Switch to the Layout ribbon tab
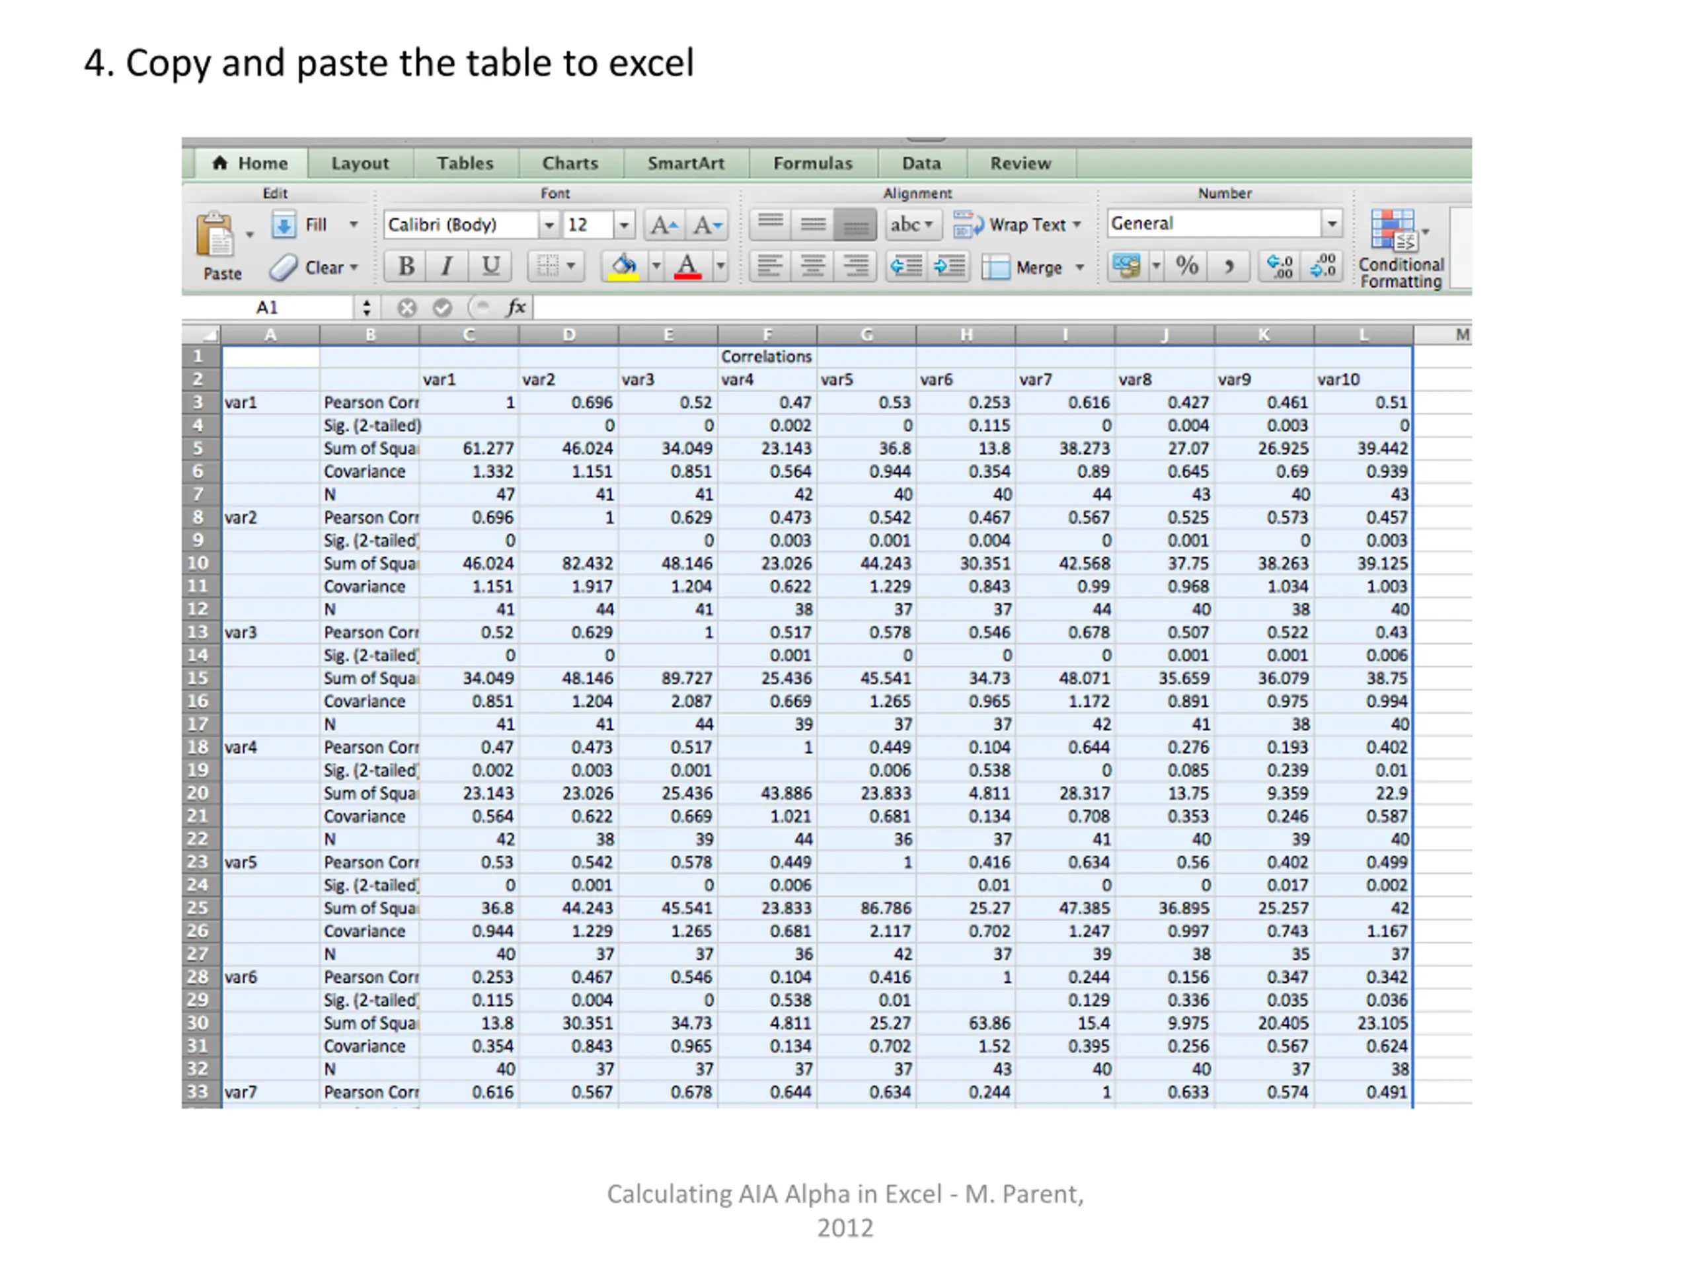This screenshot has height=1269, width=1692. (360, 163)
